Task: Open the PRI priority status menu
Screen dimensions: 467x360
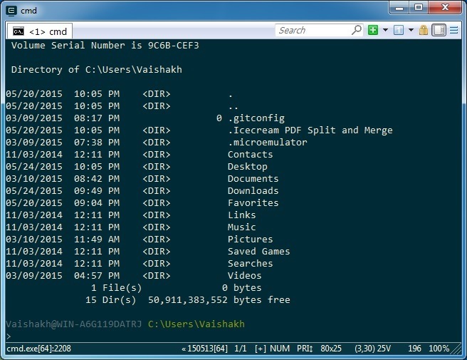Action: pyautogui.click(x=304, y=349)
